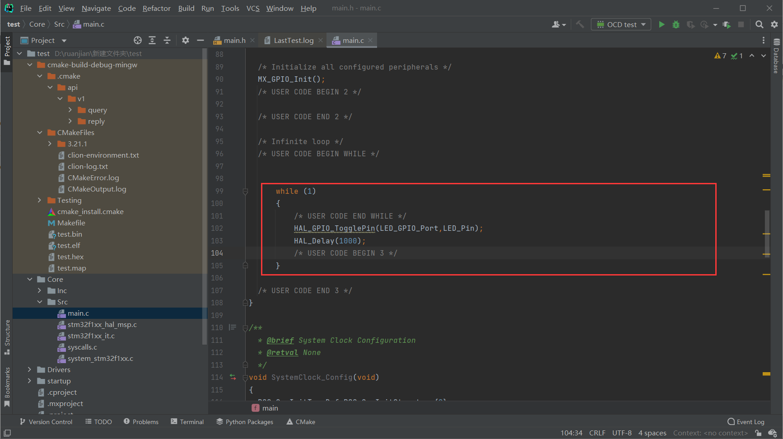Expand the 3.21.1 folder
Screen dimensions: 783x439
tap(50, 144)
